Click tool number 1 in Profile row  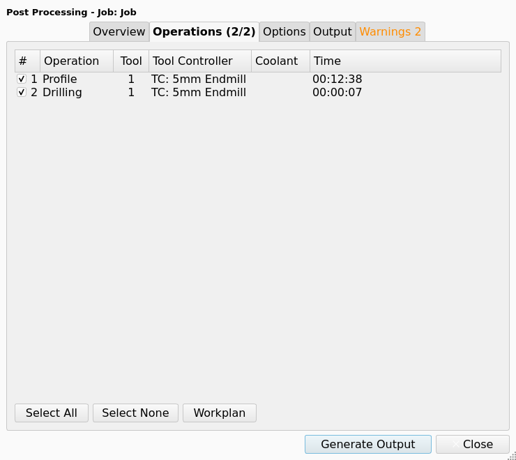pyautogui.click(x=131, y=79)
